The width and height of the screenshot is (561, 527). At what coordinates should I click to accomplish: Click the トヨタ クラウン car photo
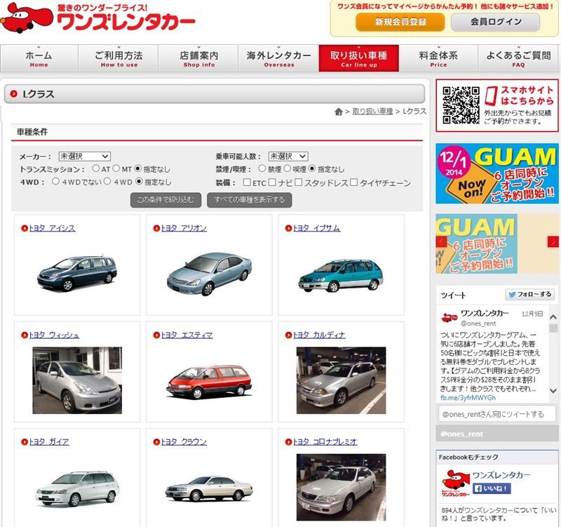[209, 488]
